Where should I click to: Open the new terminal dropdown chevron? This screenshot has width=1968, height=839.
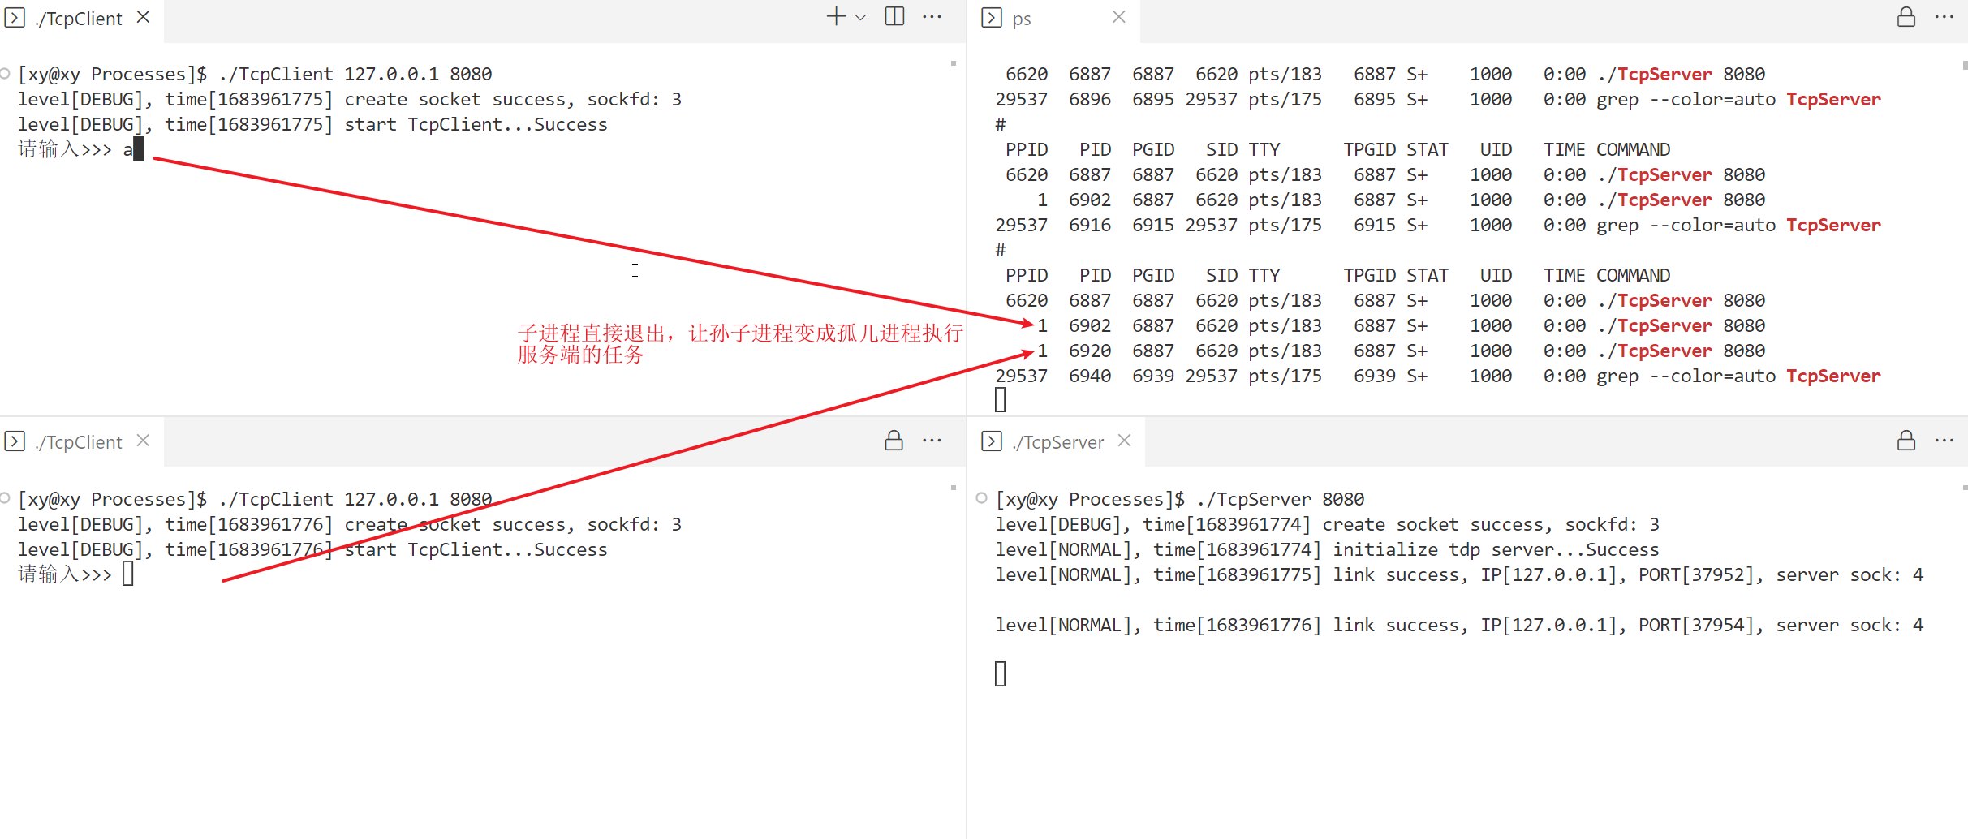click(x=860, y=18)
